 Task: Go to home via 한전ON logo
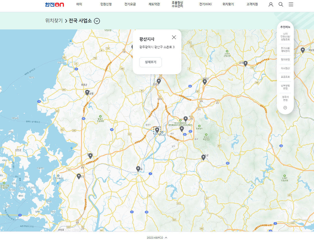click(x=54, y=4)
